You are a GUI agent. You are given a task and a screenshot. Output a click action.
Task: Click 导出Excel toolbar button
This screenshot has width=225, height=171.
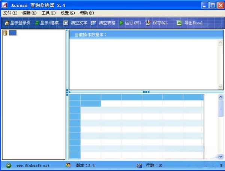(x=189, y=23)
